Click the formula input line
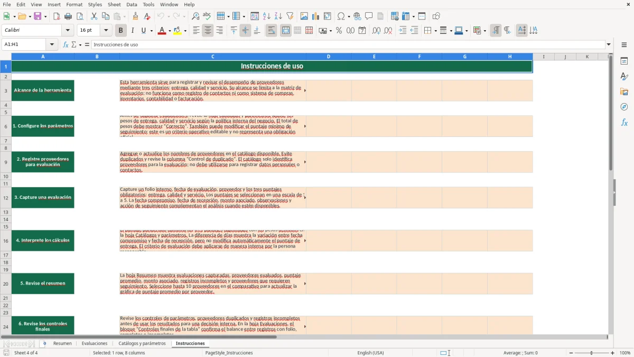This screenshot has width=634, height=357. [x=348, y=44]
